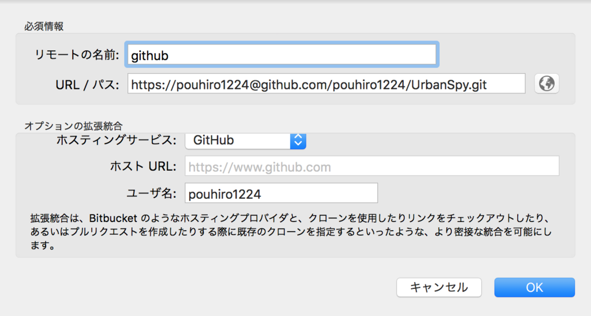591x316 pixels.
Task: Confirm the dialog with the OK button
Action: (534, 287)
